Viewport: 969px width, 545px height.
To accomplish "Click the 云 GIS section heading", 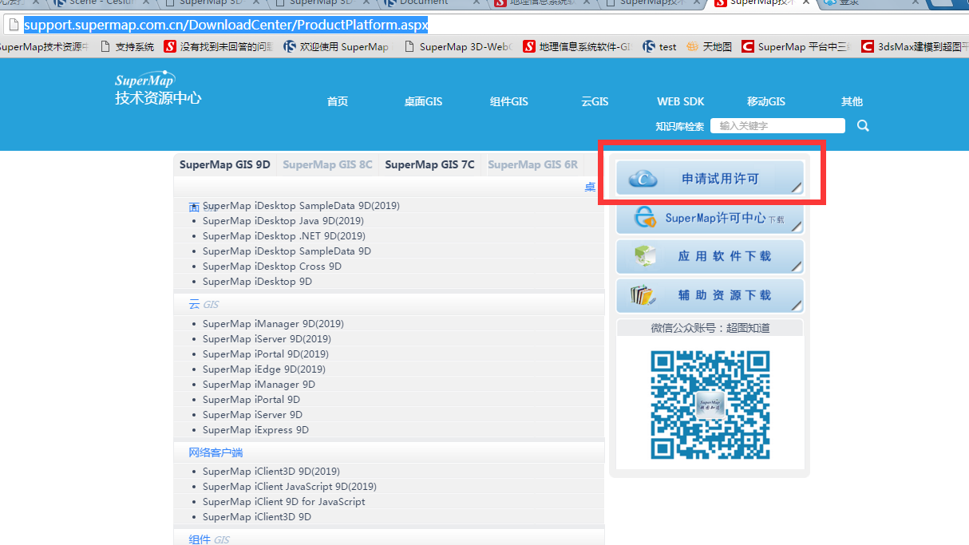I will (204, 305).
